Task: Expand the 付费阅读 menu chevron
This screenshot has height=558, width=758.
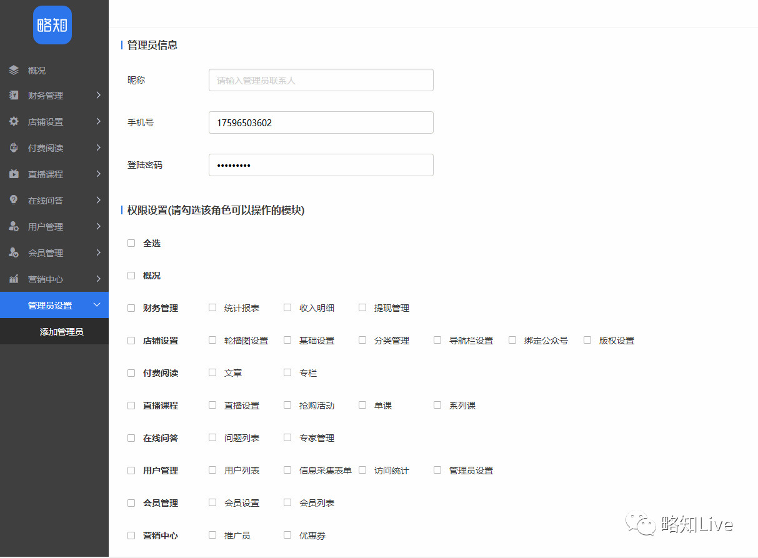Action: click(x=98, y=147)
